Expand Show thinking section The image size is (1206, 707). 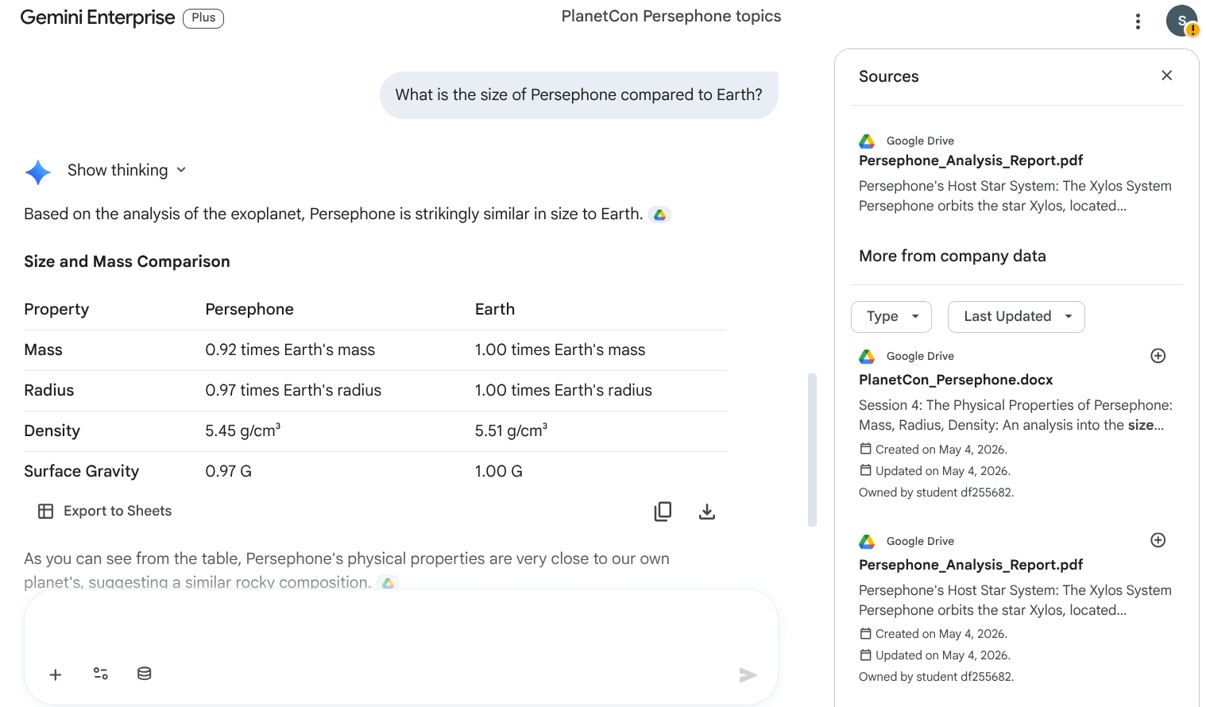127,170
